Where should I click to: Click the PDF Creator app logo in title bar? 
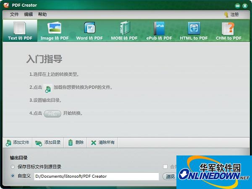click(6, 5)
